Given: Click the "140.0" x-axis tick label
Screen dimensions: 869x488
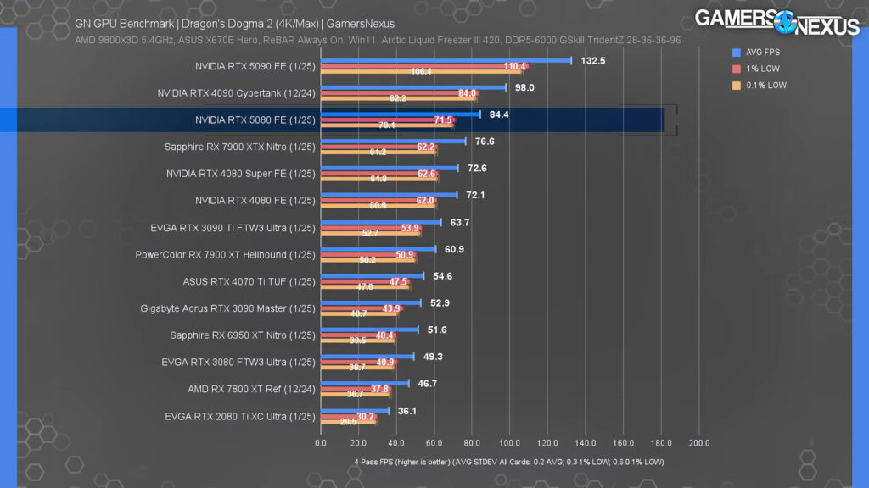Looking at the screenshot, I should tap(586, 443).
